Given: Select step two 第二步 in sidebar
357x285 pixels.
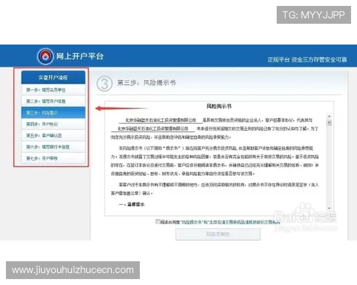Looking at the screenshot, I should pos(54,101).
